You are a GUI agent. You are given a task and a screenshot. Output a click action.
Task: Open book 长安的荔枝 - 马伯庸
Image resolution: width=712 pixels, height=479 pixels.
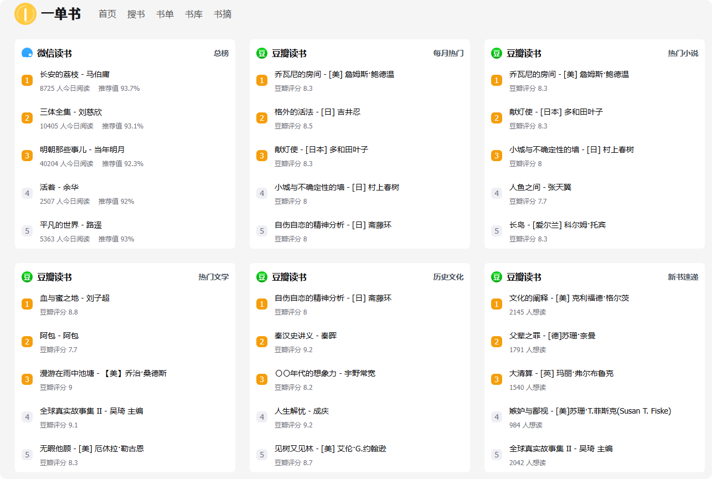pos(75,74)
